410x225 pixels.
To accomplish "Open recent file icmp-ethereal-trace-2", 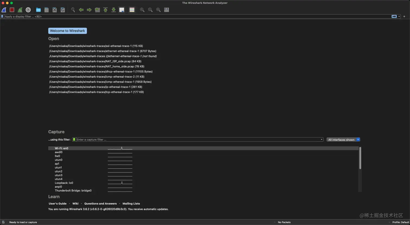I will coord(97,77).
